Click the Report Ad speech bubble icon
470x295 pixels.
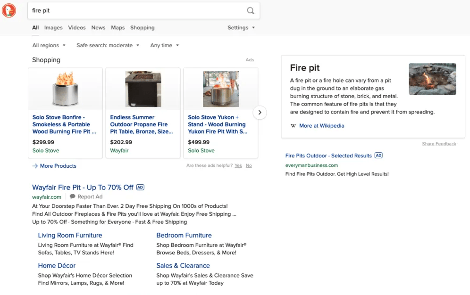tap(73, 197)
